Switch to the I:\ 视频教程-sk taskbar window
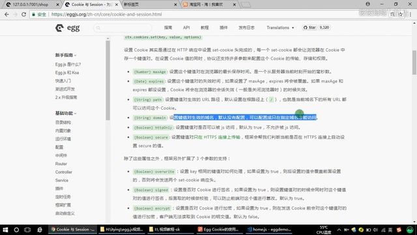The height and width of the screenshot is (235, 417). [x=170, y=229]
